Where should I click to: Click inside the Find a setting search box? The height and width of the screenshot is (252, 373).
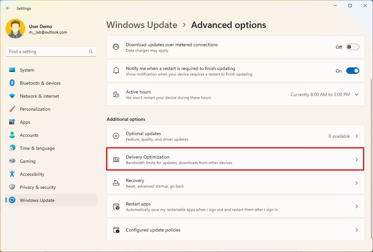pyautogui.click(x=51, y=51)
